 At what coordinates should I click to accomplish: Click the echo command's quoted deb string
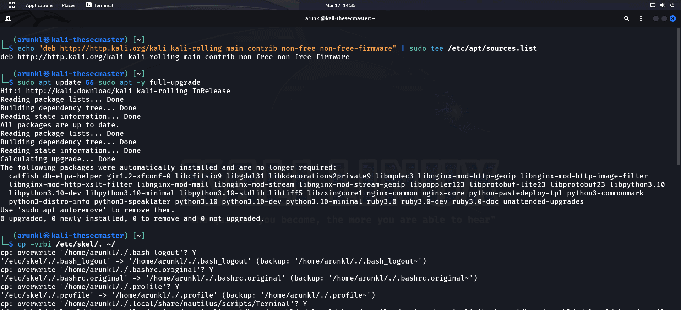coord(217,48)
